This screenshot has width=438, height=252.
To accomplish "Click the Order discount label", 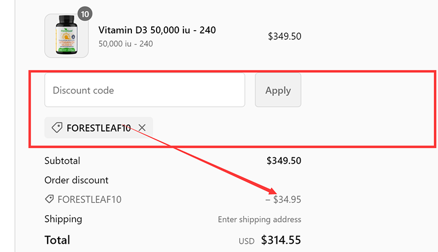I will click(77, 180).
